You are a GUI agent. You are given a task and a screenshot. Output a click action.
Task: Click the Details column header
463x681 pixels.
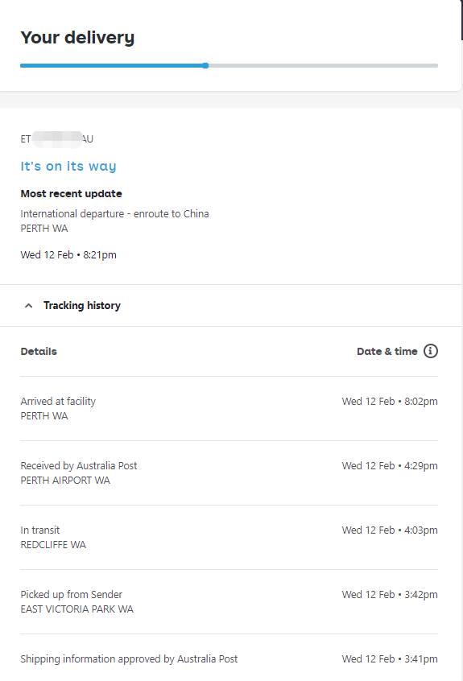click(39, 351)
